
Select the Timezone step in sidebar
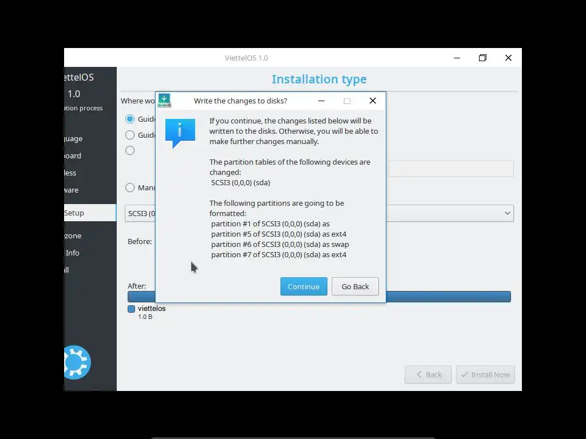tap(73, 236)
